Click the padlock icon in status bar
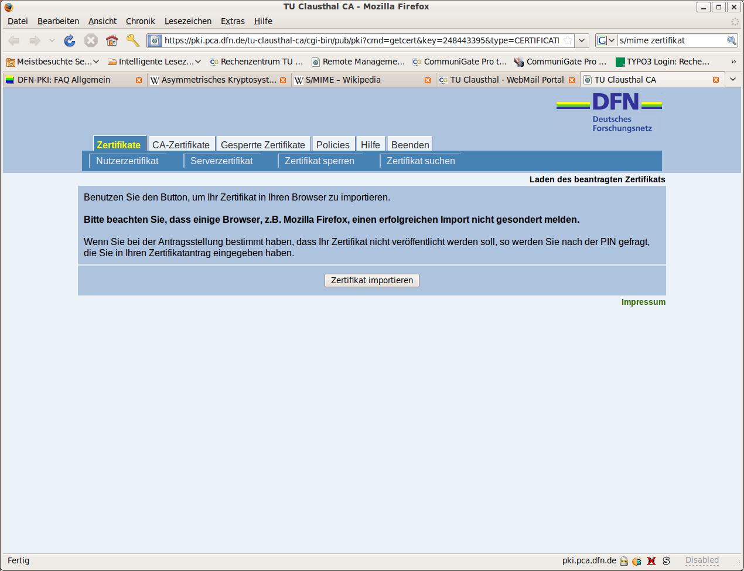The height and width of the screenshot is (571, 744). pyautogui.click(x=624, y=561)
